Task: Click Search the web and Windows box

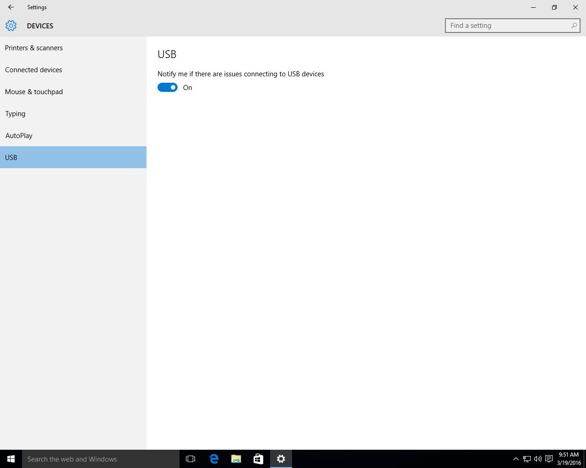Action: click(x=101, y=459)
